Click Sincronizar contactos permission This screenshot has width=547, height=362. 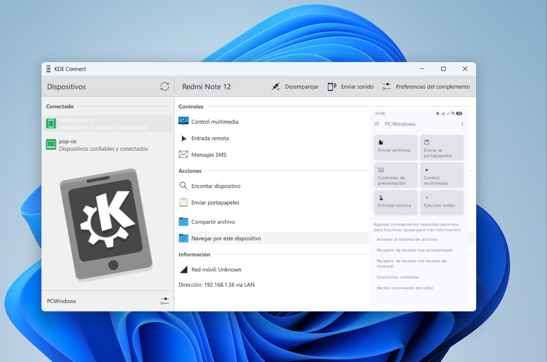[x=397, y=277]
